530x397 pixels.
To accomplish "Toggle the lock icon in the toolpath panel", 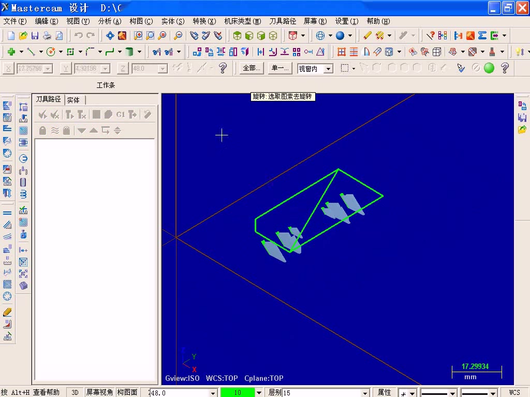I will click(42, 130).
